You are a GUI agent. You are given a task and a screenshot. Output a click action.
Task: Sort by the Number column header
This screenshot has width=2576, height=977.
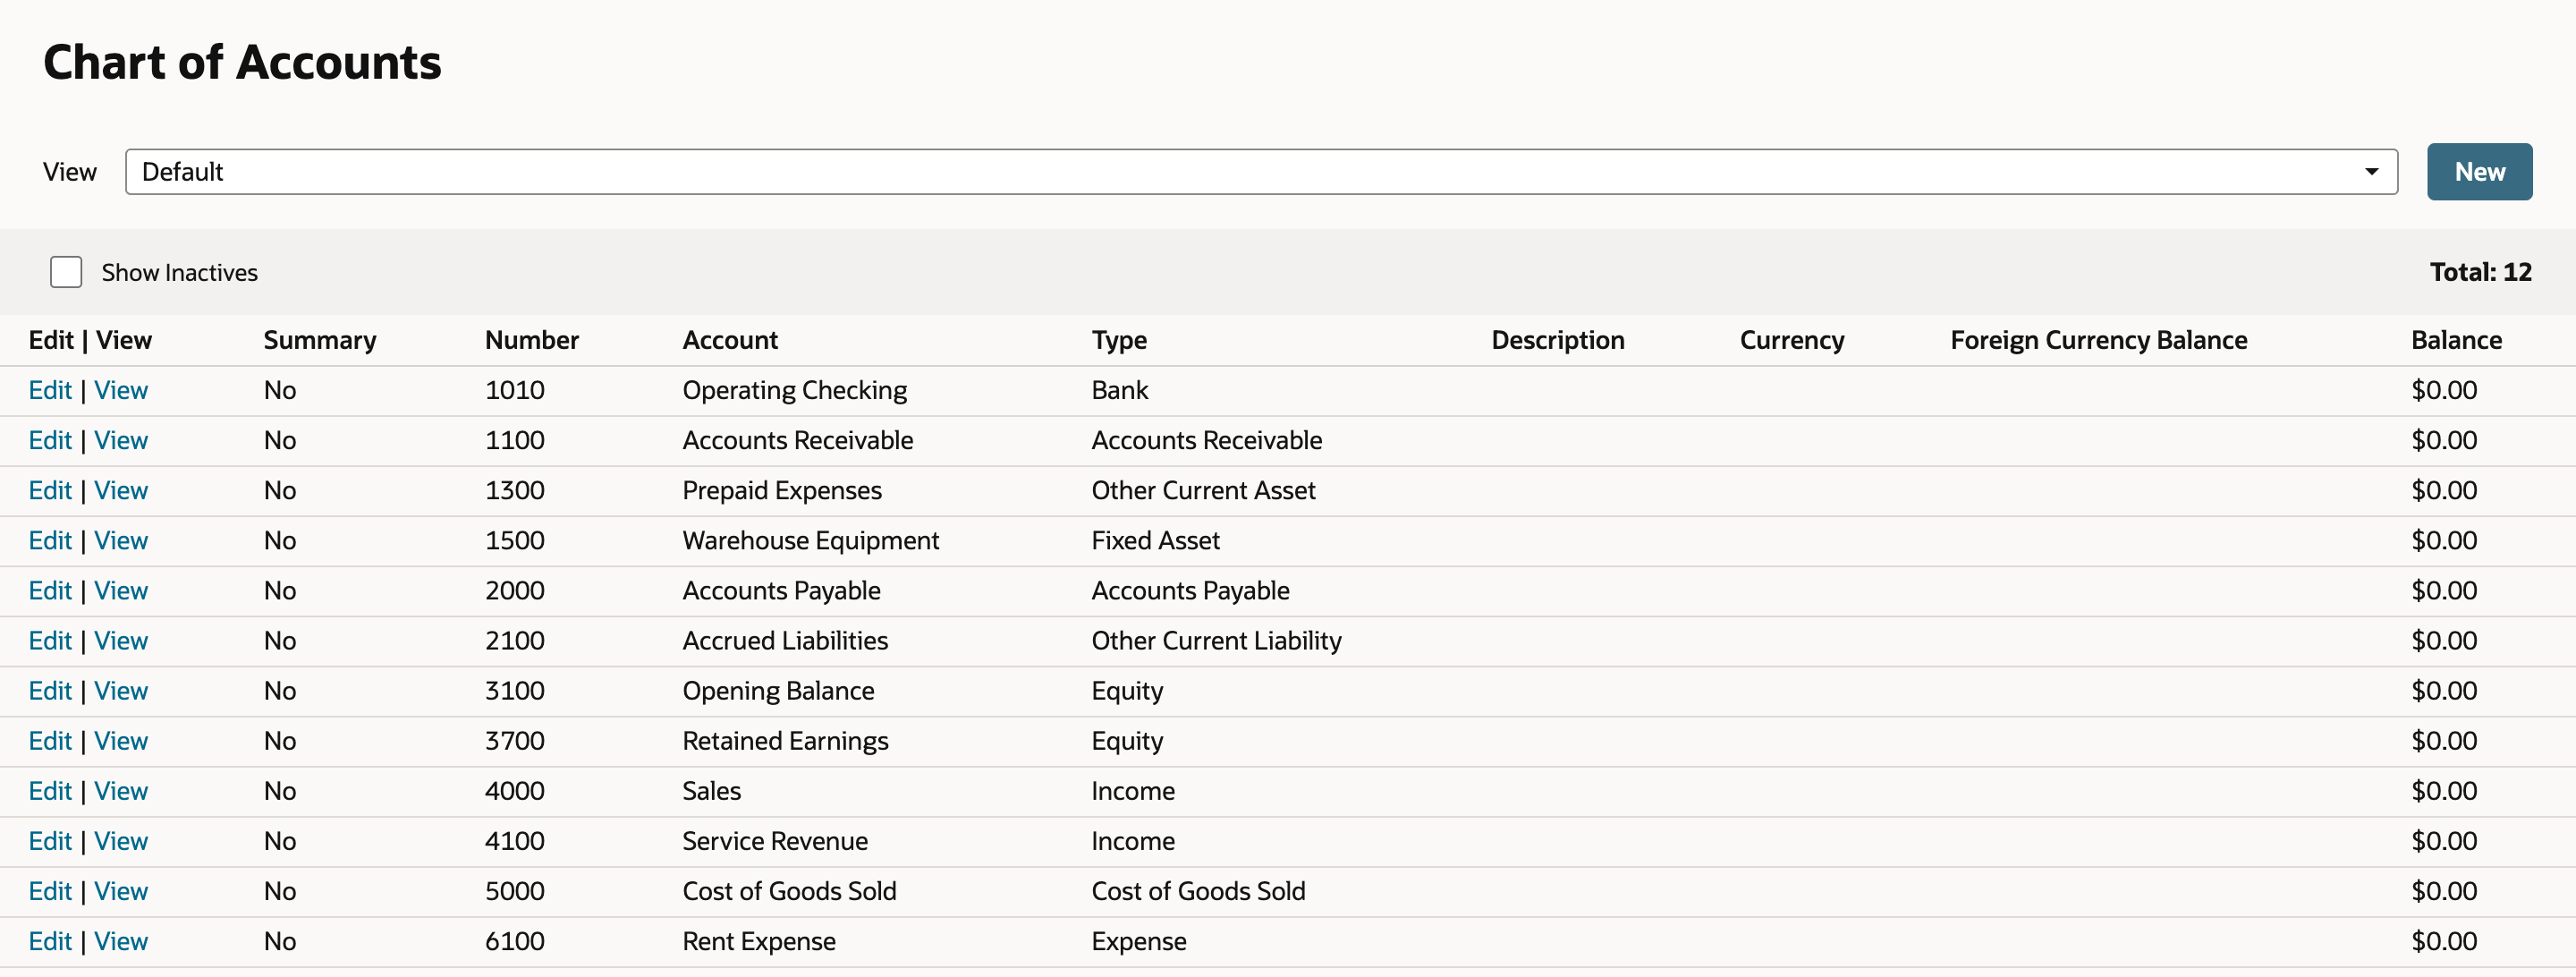click(x=532, y=340)
